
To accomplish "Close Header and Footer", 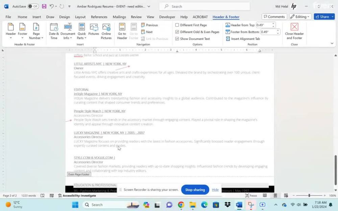I will pyautogui.click(x=294, y=31).
